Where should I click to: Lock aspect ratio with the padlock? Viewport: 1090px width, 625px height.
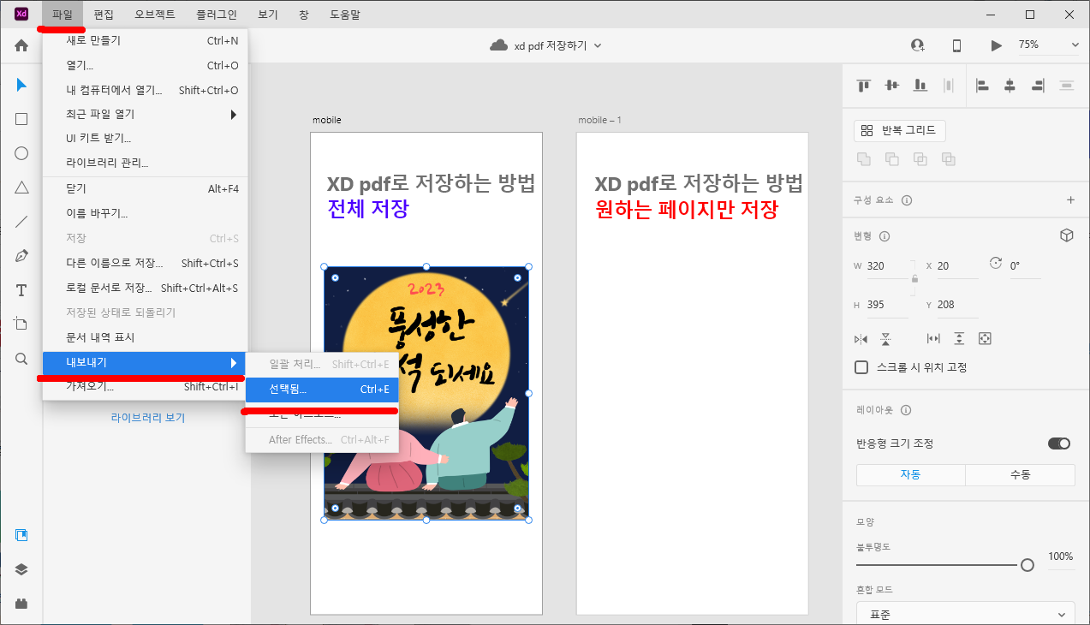914,281
